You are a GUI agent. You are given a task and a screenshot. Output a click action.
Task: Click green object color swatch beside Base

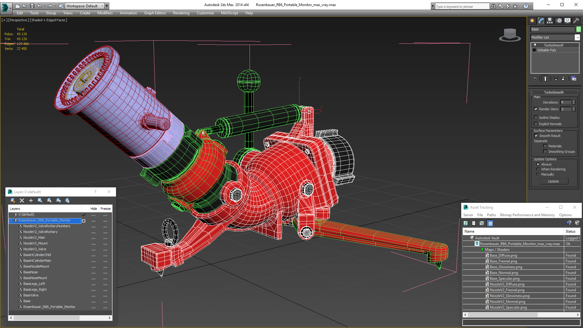coord(578,29)
